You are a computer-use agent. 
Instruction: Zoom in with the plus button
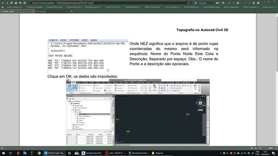tap(275, 148)
